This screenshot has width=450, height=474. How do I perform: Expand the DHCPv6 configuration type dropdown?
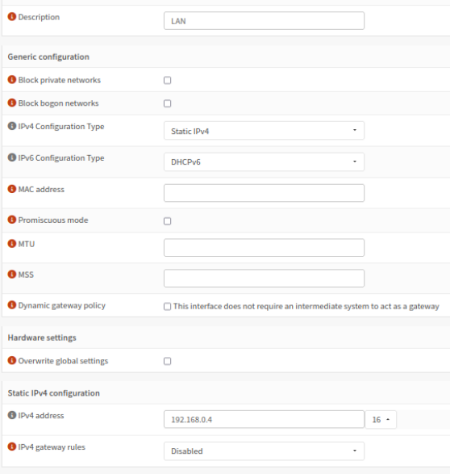(x=264, y=162)
